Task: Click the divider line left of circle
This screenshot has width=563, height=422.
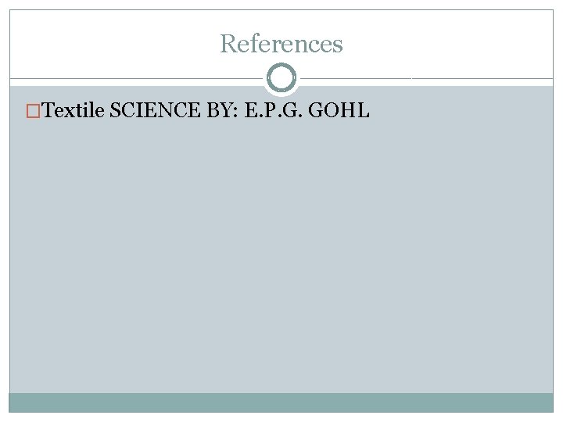Action: (136, 78)
